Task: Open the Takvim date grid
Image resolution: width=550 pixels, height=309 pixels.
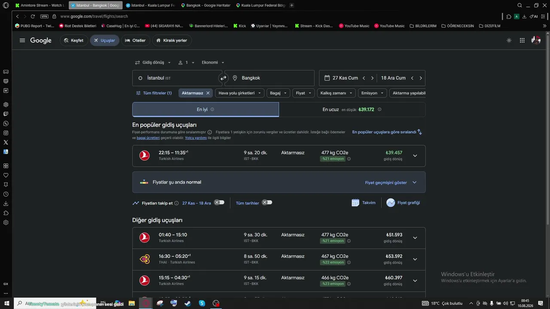Action: click(x=364, y=203)
